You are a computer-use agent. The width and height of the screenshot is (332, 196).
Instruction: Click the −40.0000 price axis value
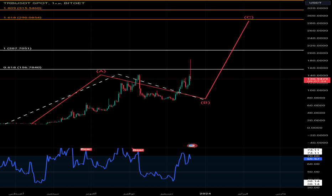[317, 143]
